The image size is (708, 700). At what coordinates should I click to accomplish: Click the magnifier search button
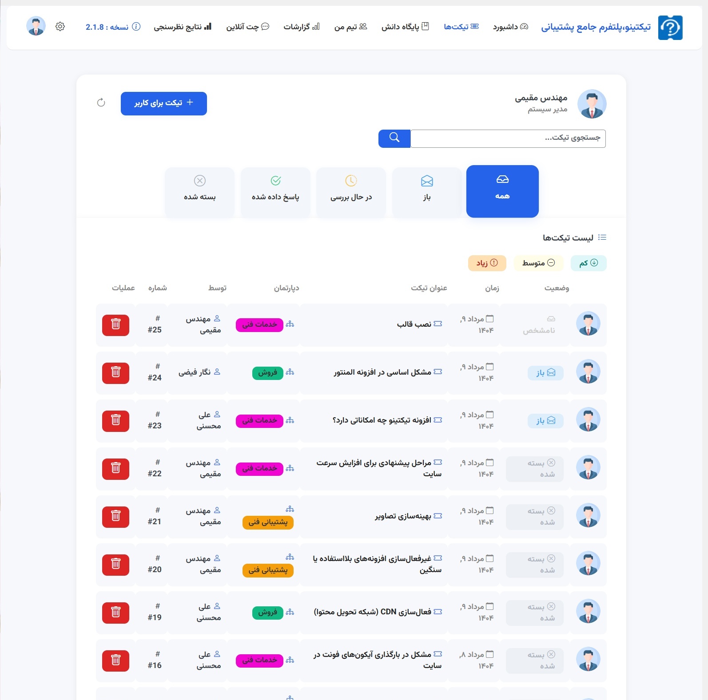coord(394,138)
